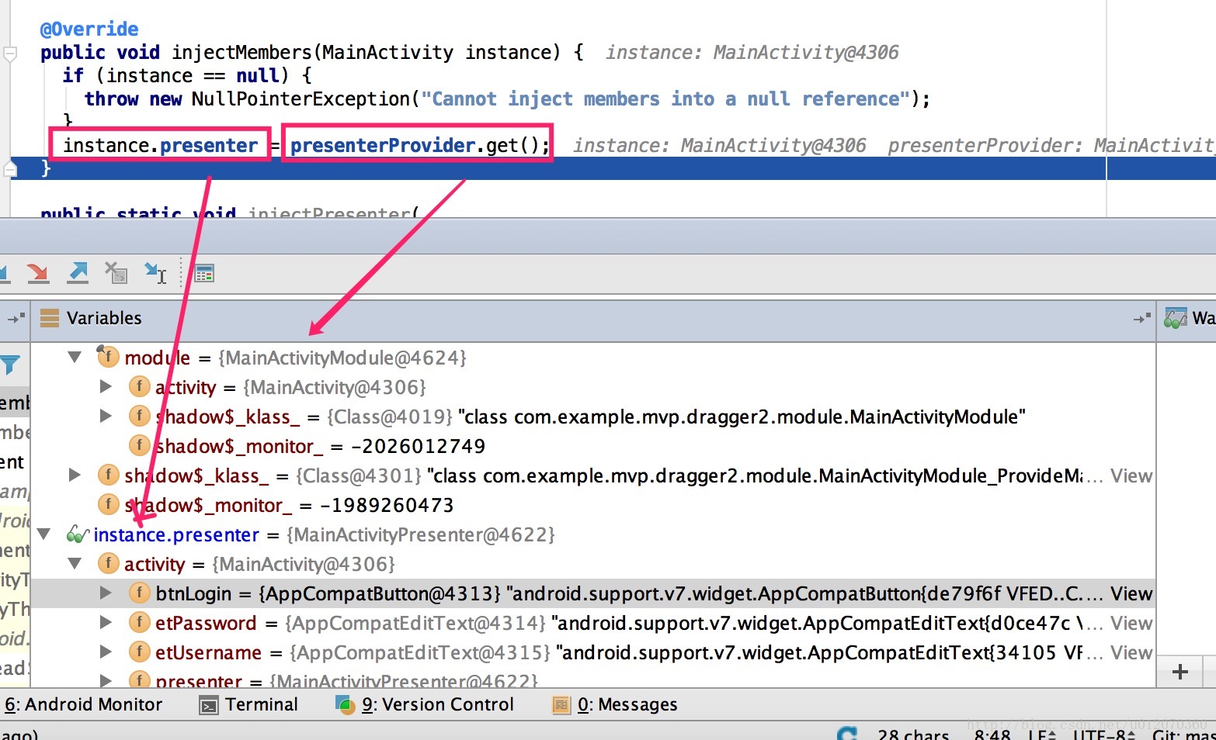The image size is (1216, 740).
Task: Select the etUsername variable row
Action: (593, 652)
